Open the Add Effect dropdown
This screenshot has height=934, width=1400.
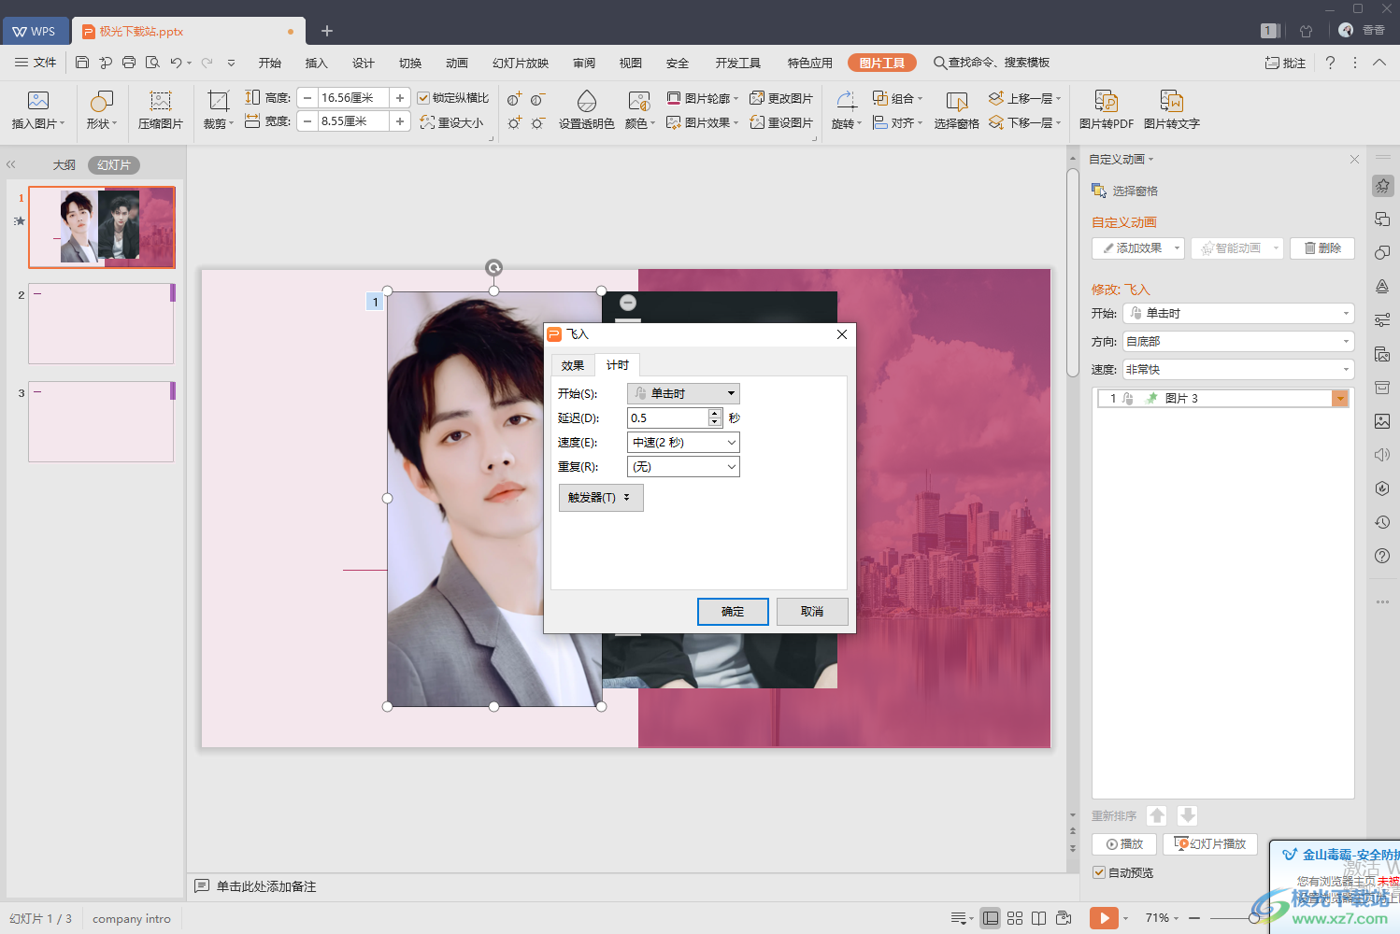point(1138,248)
